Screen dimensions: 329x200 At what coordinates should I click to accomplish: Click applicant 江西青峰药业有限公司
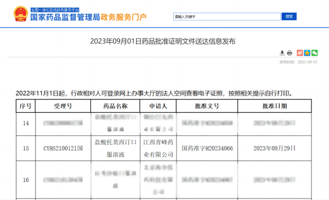(x=158, y=148)
